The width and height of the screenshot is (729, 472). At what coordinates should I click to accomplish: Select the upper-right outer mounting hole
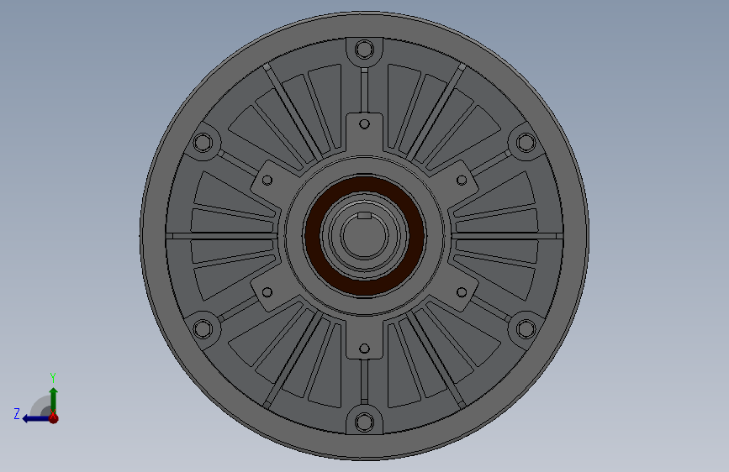pos(526,142)
